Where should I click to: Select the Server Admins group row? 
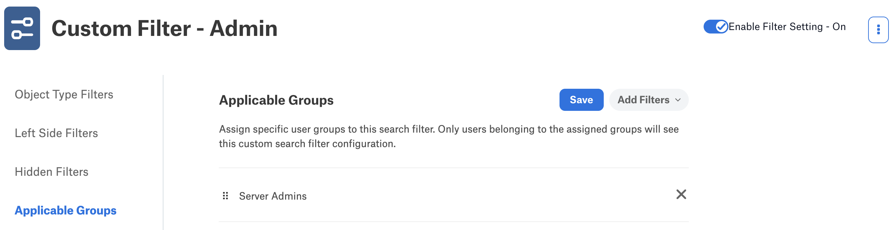273,196
